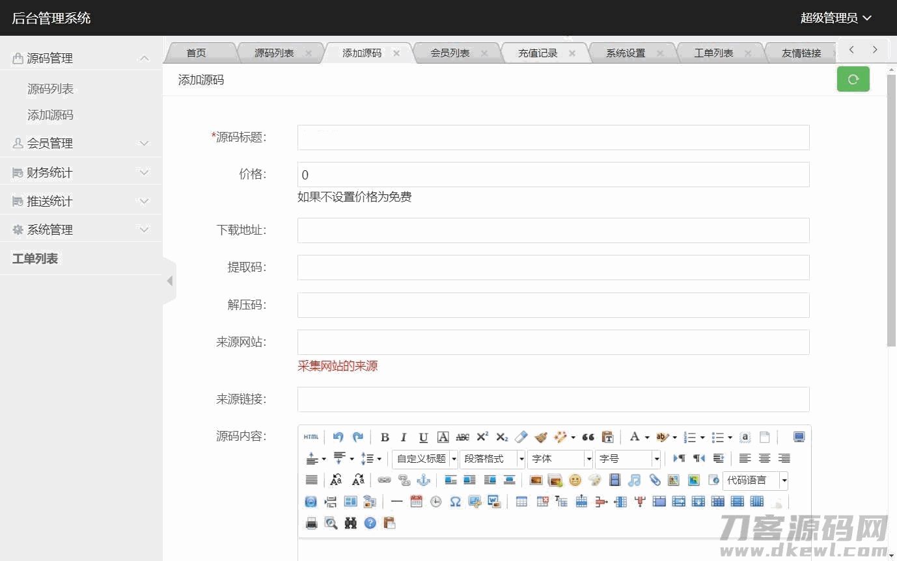
Task: Open the 超级管理员 user menu
Action: (x=835, y=18)
